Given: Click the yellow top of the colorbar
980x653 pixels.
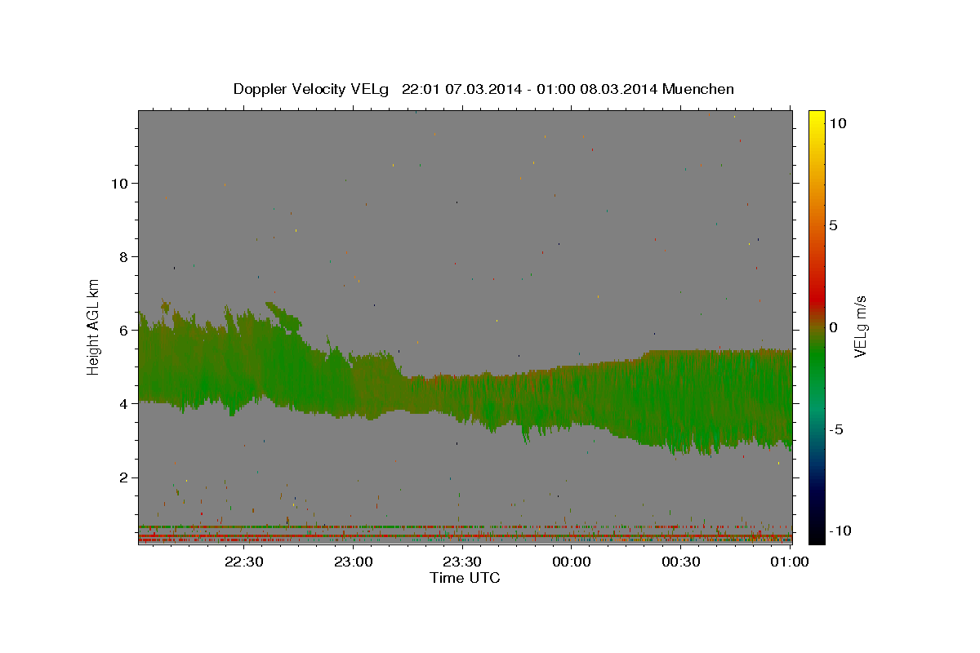Looking at the screenshot, I should (816, 118).
